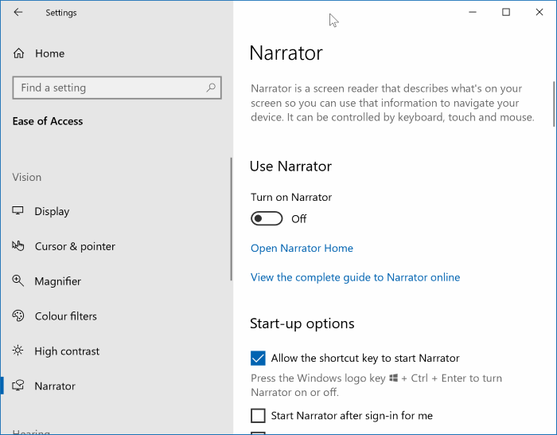The image size is (557, 435).
Task: Click the Narrator sidebar icon
Action: [x=18, y=386]
